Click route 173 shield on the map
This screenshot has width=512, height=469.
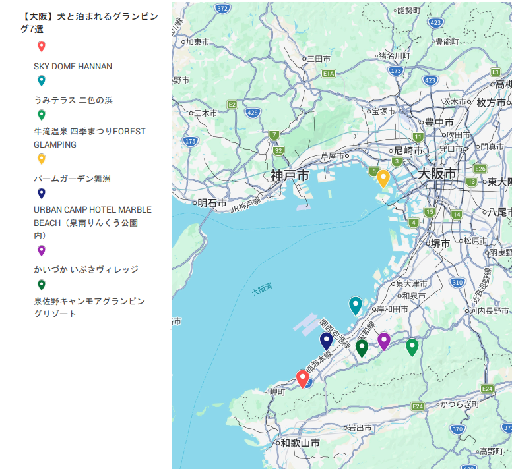pos(396,70)
